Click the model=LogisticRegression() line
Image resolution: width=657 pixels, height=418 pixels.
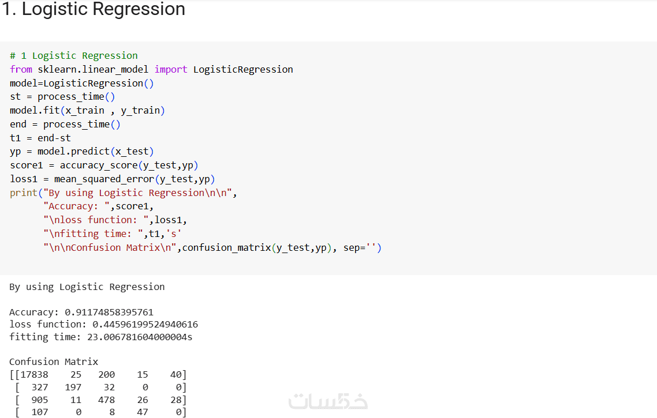[x=82, y=83]
